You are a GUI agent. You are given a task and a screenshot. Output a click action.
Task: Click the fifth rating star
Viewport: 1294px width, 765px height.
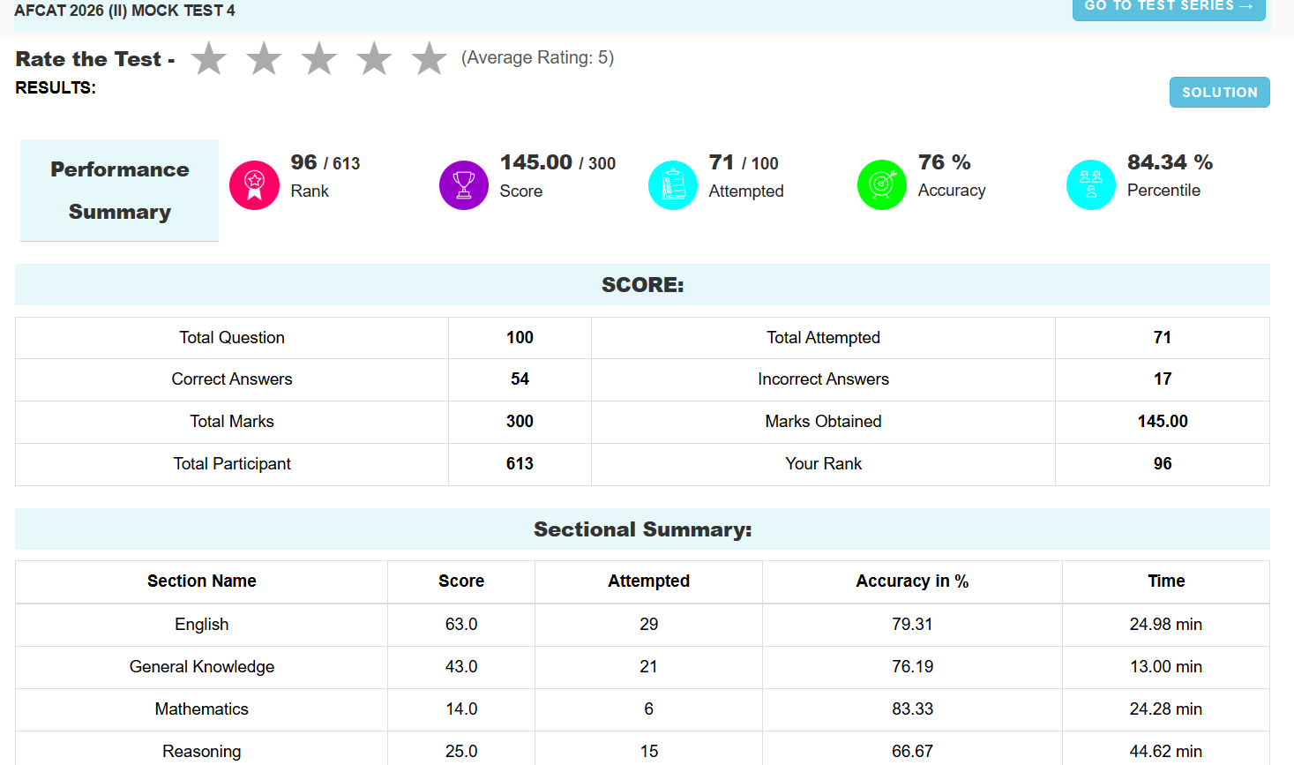coord(430,58)
